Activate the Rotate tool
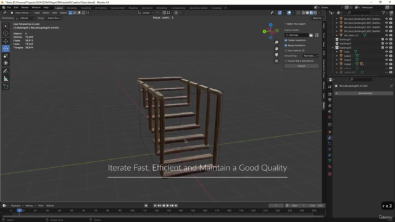The height and width of the screenshot is (222, 395). 6,48
